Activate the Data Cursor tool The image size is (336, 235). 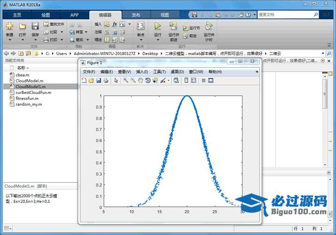click(x=155, y=80)
